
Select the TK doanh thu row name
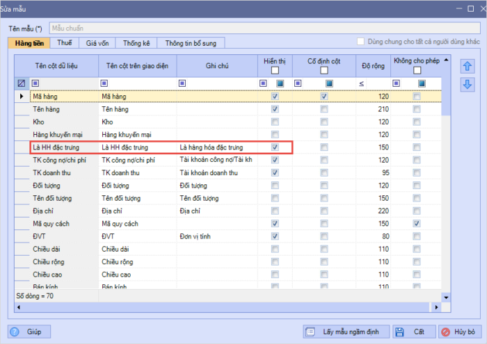click(x=64, y=172)
